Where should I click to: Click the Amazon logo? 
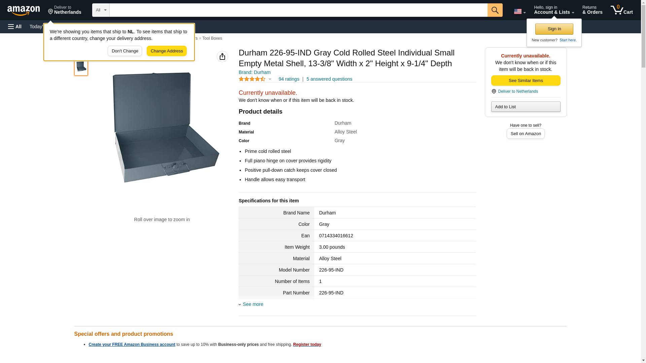point(24,10)
